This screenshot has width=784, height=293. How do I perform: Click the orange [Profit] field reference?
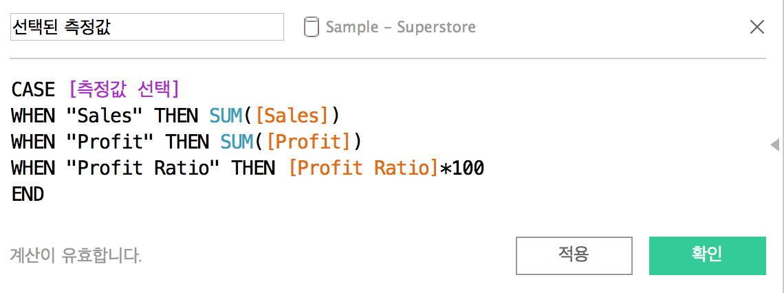pyautogui.click(x=308, y=142)
